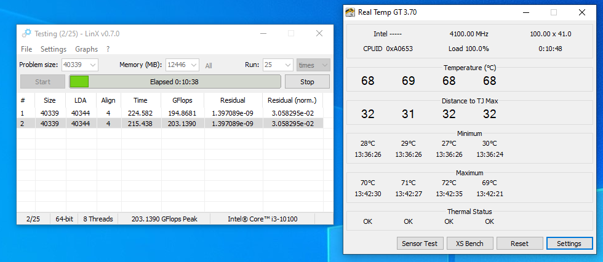Screen dimensions: 603x262
Task: Minimize the Real Temp GT window
Action: click(x=525, y=12)
